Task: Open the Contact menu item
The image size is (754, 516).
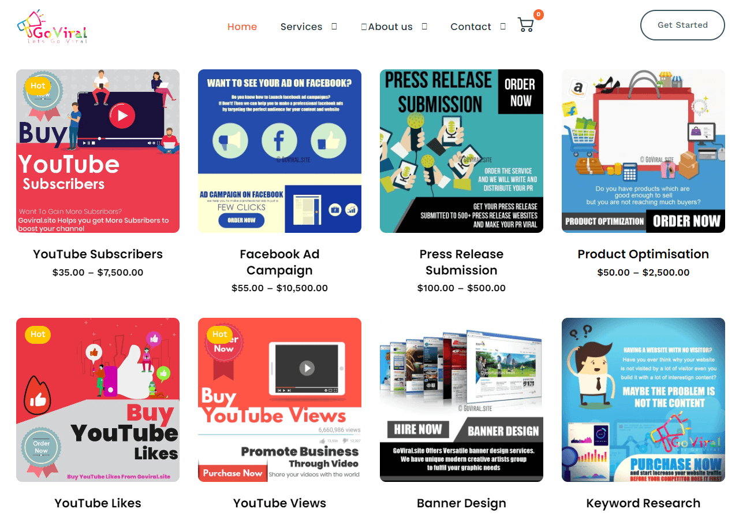Action: tap(471, 27)
